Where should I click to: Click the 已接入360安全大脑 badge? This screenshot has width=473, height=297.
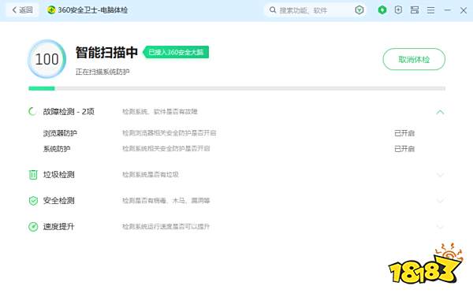176,52
